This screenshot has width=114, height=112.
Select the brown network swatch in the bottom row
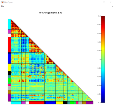[x=84, y=103]
